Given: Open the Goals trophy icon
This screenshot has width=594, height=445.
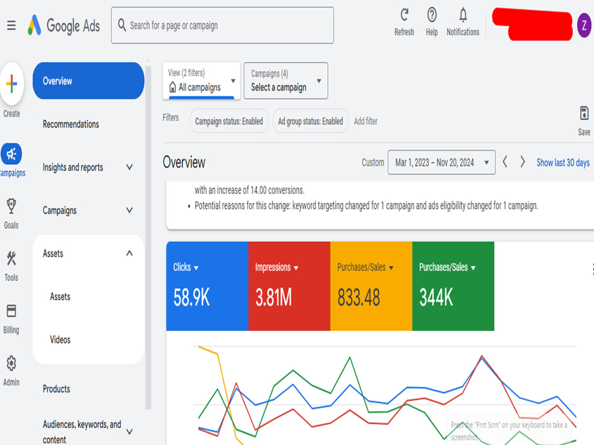Looking at the screenshot, I should point(11,206).
